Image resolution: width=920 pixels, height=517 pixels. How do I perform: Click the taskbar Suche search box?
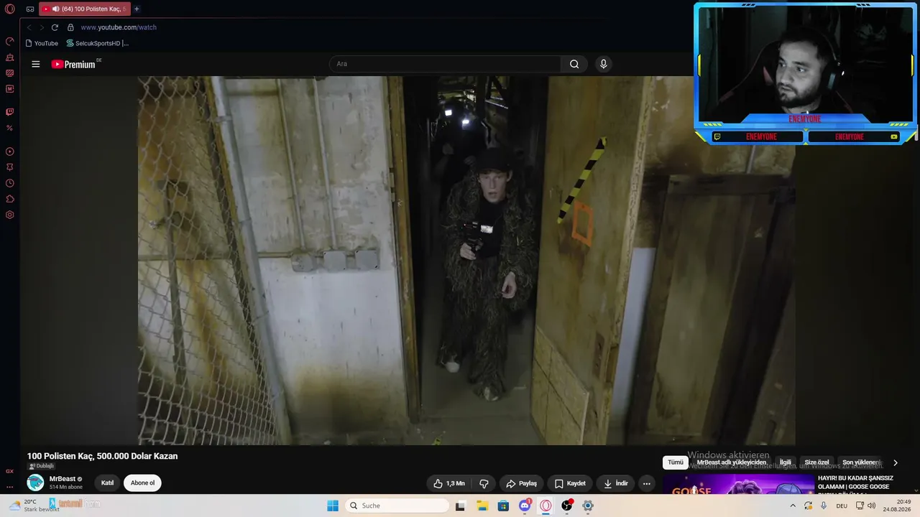pos(397,506)
